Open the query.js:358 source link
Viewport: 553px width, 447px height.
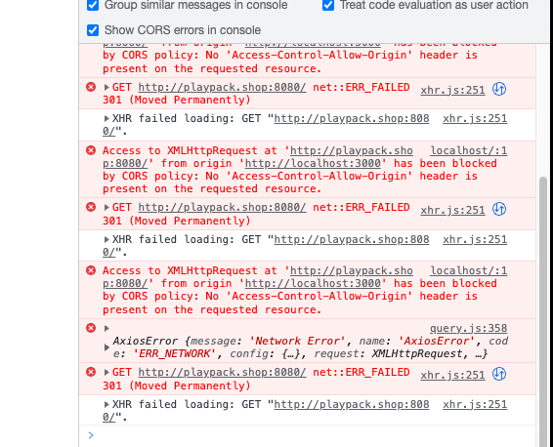click(468, 328)
